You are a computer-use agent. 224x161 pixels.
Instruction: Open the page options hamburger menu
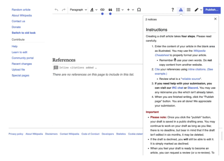188,10
